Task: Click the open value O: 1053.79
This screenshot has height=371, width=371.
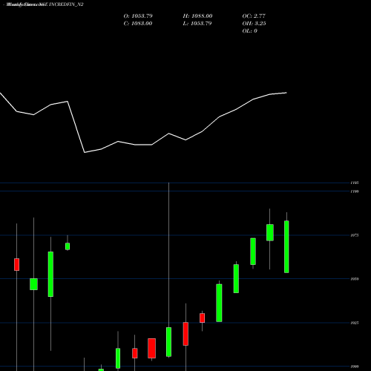Action: click(x=138, y=16)
